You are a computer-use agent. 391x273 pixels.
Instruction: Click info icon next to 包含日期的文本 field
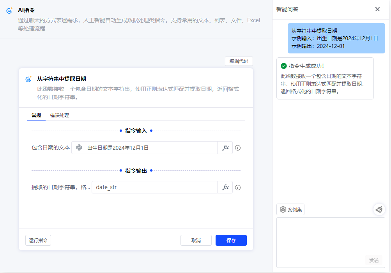tap(238, 148)
